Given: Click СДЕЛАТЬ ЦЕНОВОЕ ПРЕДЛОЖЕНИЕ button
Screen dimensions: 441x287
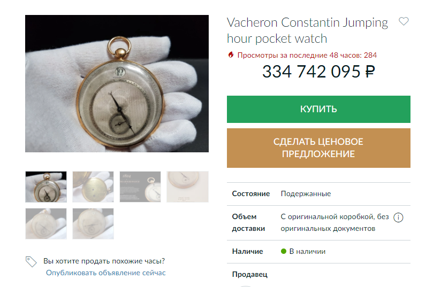Looking at the screenshot, I should 318,148.
